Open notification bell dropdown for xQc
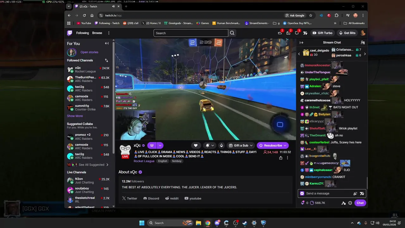This screenshot has width=405, height=228. tap(209, 145)
